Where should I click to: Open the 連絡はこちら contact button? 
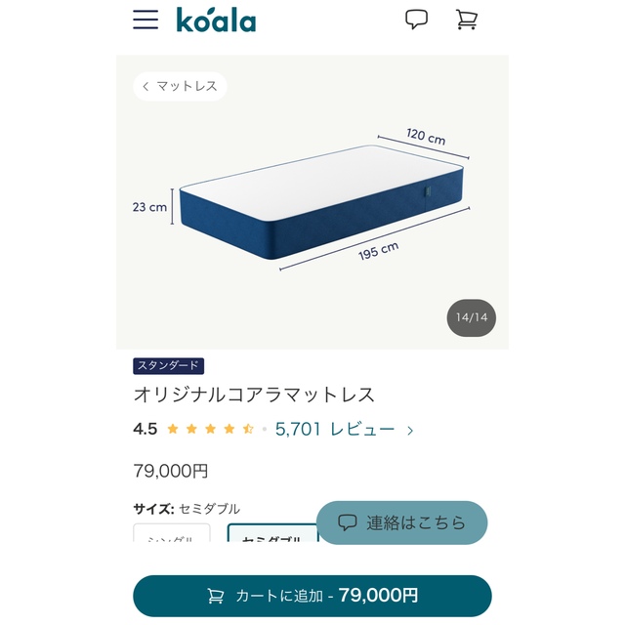click(x=401, y=522)
